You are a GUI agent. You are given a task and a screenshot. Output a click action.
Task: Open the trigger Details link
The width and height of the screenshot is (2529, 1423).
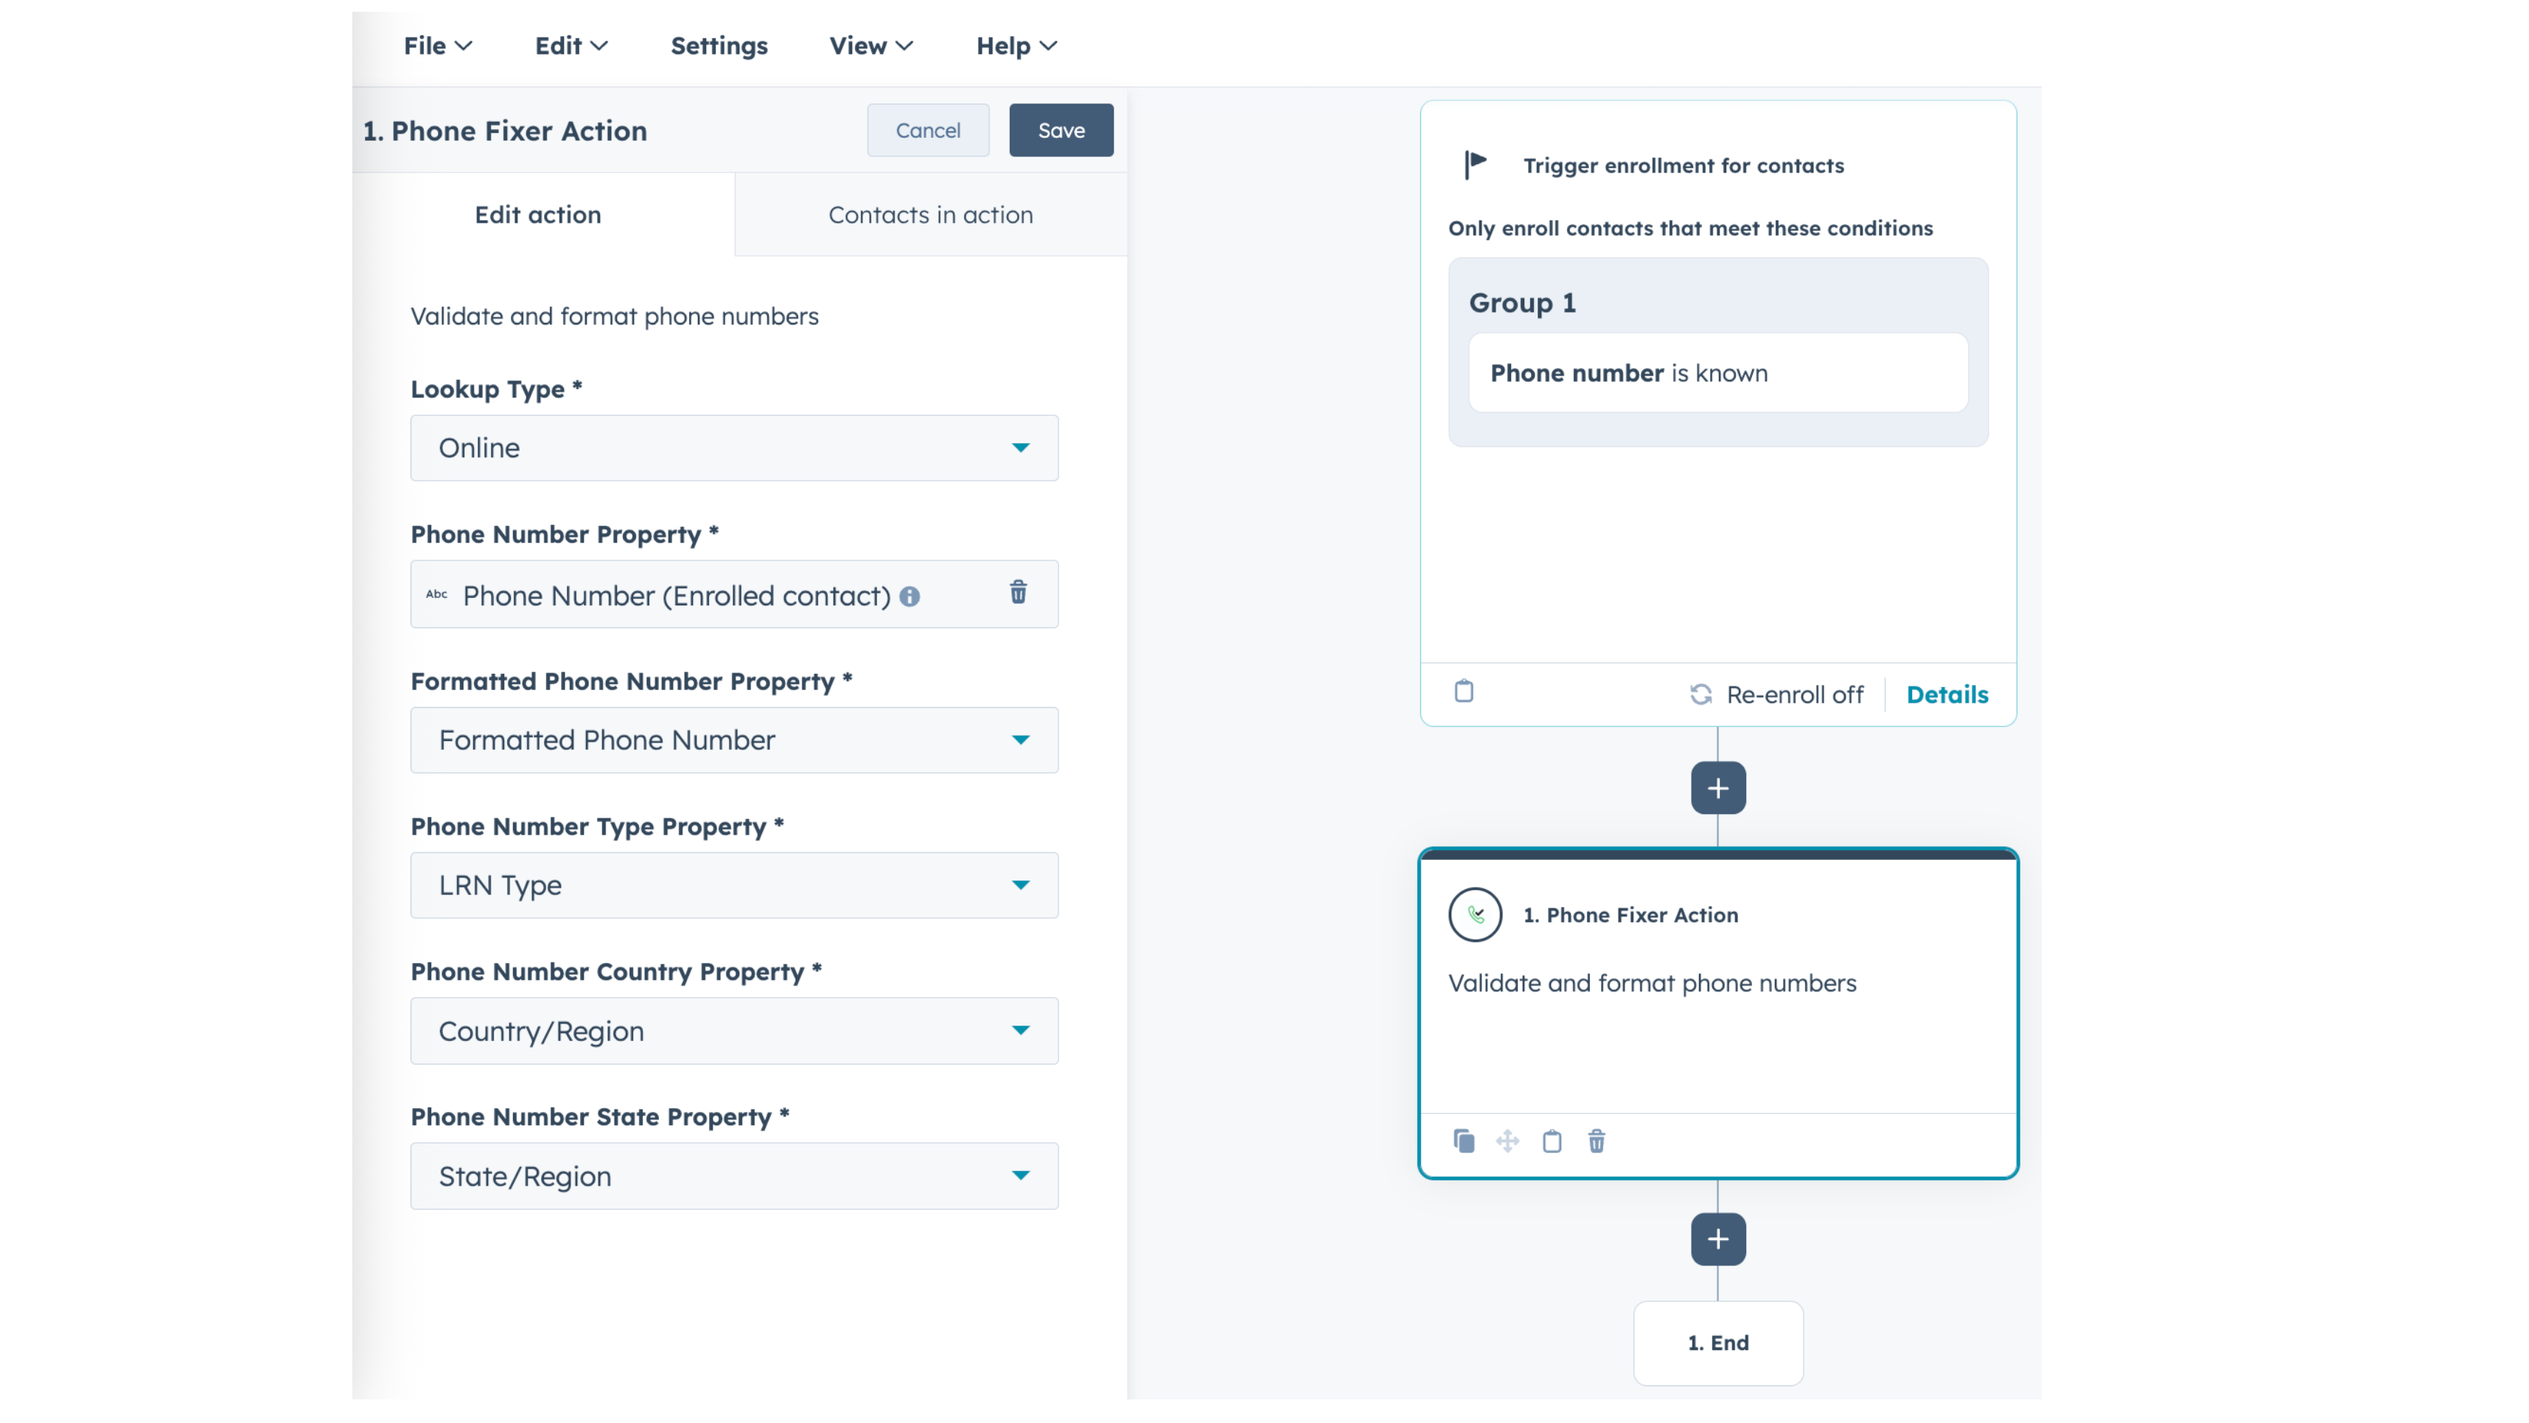[x=1947, y=695]
